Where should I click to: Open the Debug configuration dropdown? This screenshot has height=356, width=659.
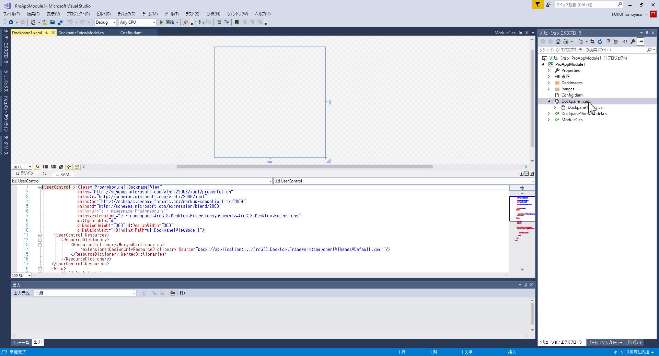coord(106,22)
